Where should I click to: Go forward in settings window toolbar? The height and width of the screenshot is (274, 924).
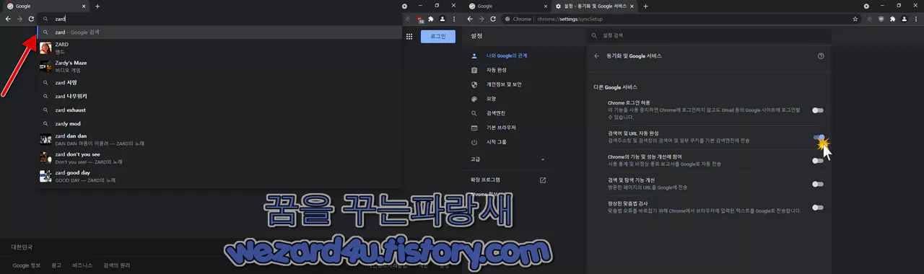(x=481, y=19)
